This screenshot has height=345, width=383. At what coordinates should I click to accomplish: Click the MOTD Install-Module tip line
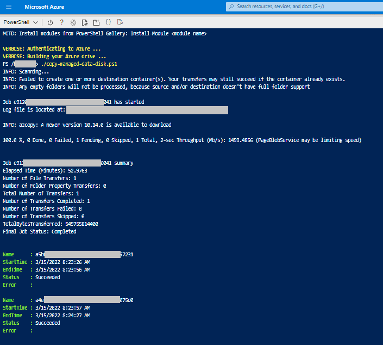pos(104,34)
